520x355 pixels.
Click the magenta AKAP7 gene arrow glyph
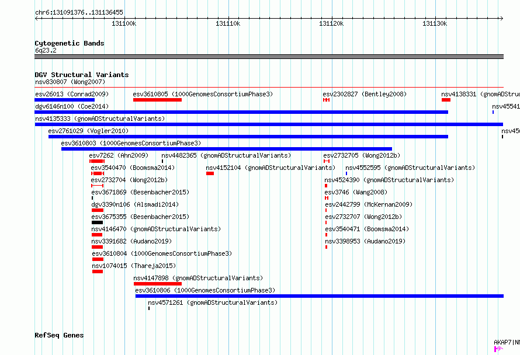(498, 349)
